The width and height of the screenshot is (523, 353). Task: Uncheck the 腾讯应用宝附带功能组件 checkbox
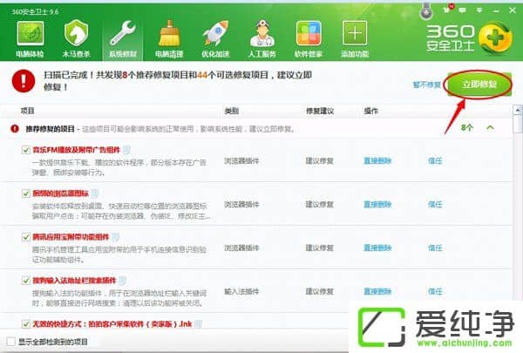(26, 237)
